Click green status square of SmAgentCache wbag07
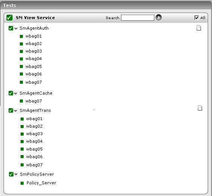This screenshot has width=212, height=196. [x=21, y=101]
